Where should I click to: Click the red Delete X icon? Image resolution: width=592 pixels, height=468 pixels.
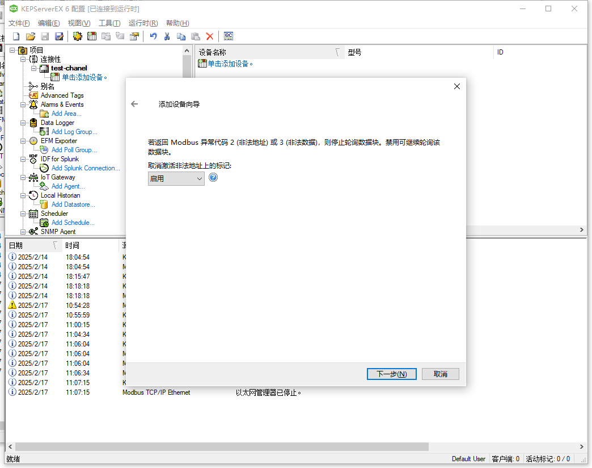(x=210, y=36)
